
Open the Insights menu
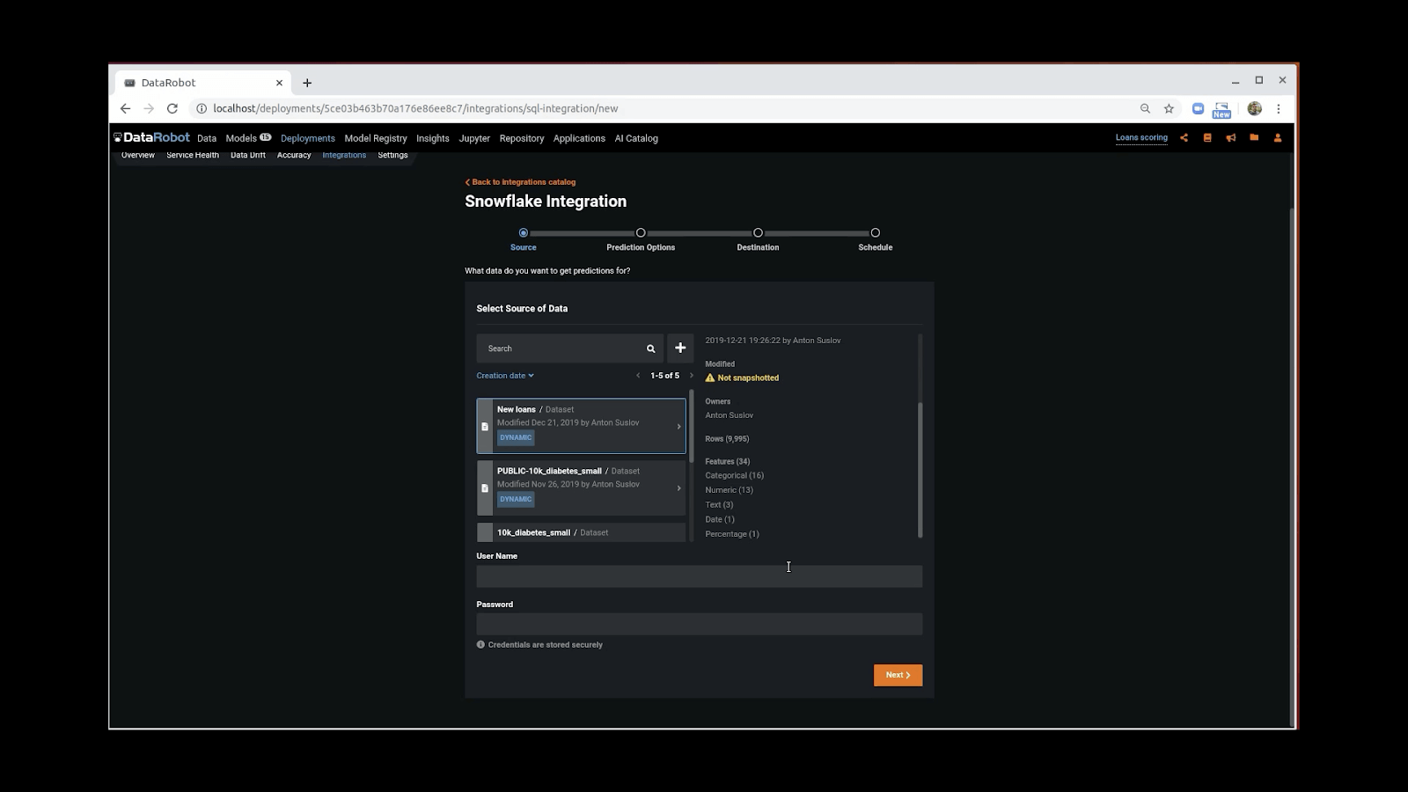point(433,138)
